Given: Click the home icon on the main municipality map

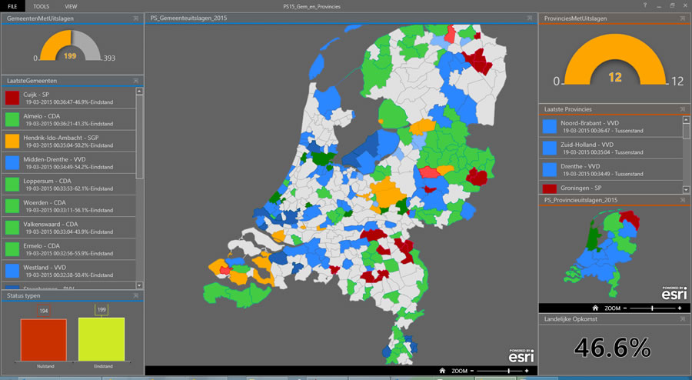Looking at the screenshot, I should 442,371.
